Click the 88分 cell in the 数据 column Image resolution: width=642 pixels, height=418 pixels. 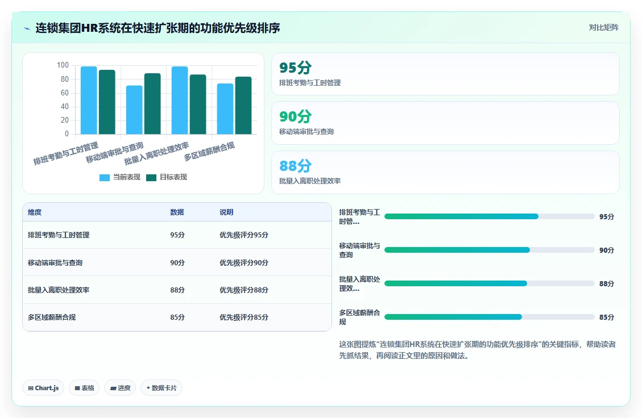pyautogui.click(x=177, y=290)
